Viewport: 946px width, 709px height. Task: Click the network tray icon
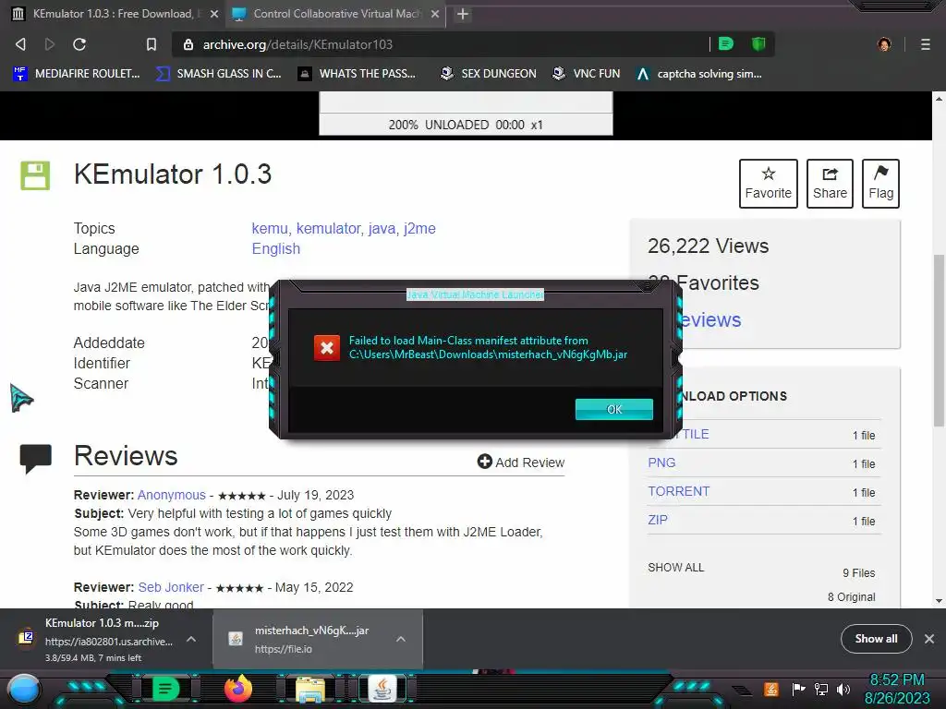(x=821, y=689)
